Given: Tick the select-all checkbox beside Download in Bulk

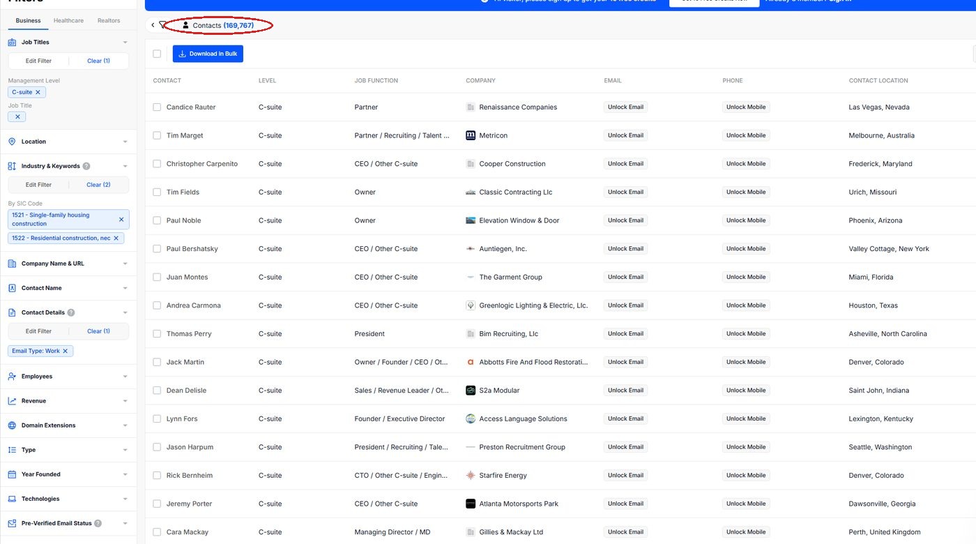Looking at the screenshot, I should pos(157,54).
